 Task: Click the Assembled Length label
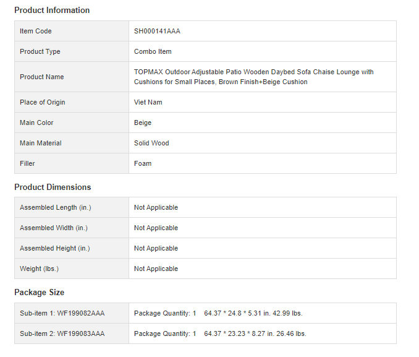tap(55, 207)
